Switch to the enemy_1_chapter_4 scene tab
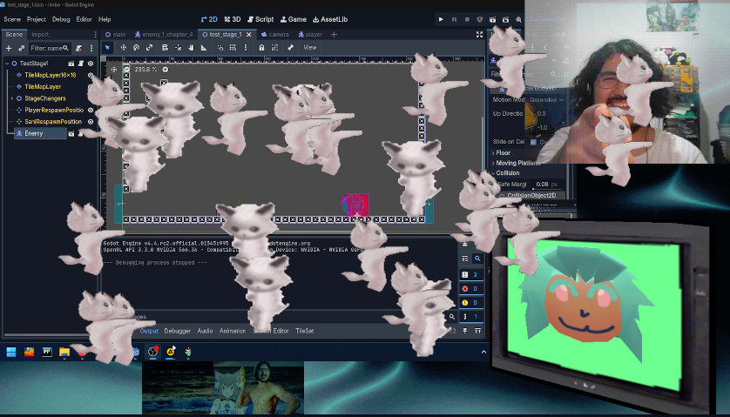Screen dimensions: 730x417 pyautogui.click(x=164, y=35)
